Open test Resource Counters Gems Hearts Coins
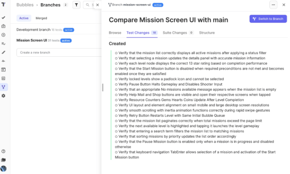Screen dimensions: 290x174 click(x=179, y=100)
